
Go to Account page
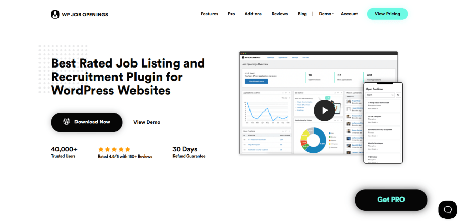click(x=350, y=14)
